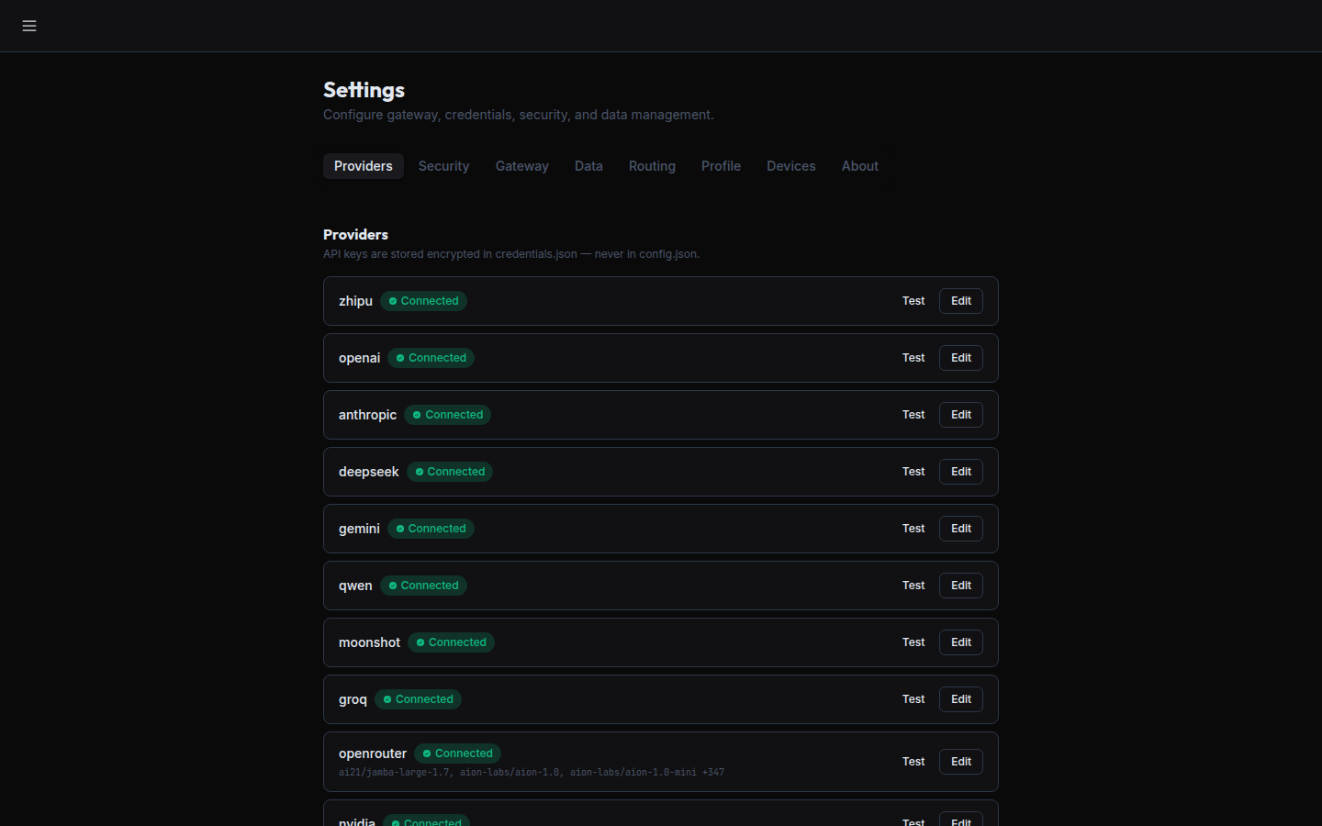
Task: Select the anthropic provider name
Action: pos(367,415)
